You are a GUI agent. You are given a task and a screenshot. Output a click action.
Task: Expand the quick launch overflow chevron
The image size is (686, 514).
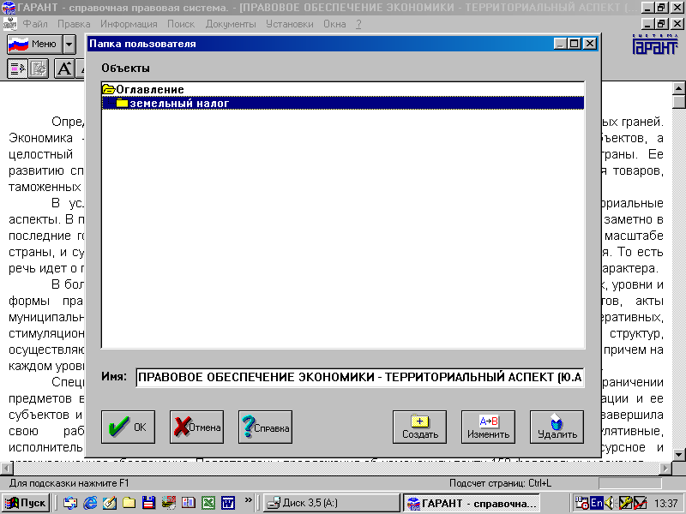248,500
